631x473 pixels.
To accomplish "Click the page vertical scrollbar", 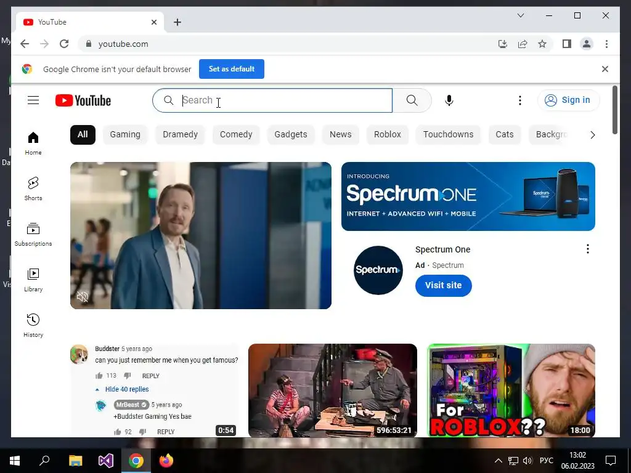I will (614, 110).
